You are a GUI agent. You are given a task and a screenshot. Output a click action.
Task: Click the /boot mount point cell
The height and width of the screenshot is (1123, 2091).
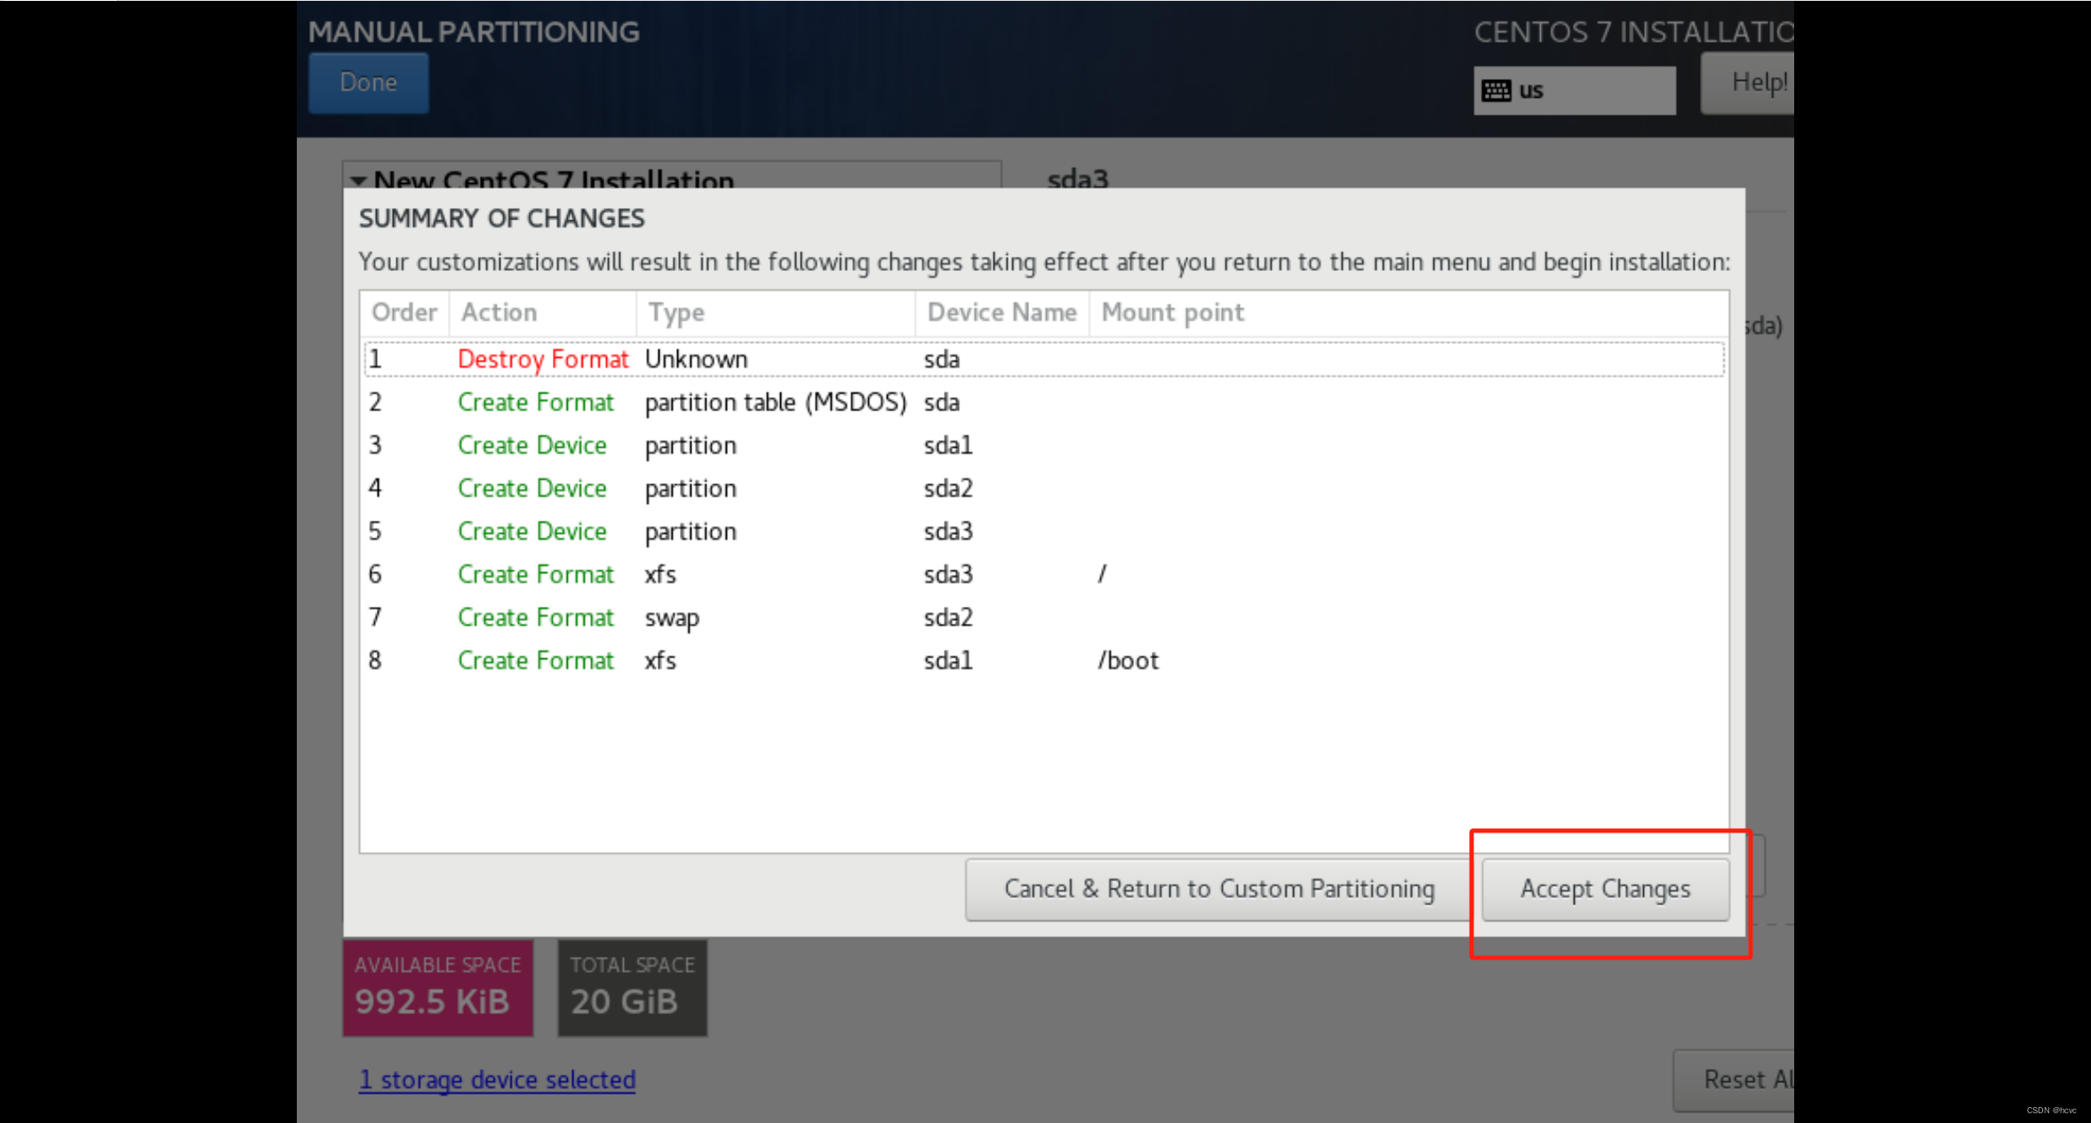[x=1128, y=661]
